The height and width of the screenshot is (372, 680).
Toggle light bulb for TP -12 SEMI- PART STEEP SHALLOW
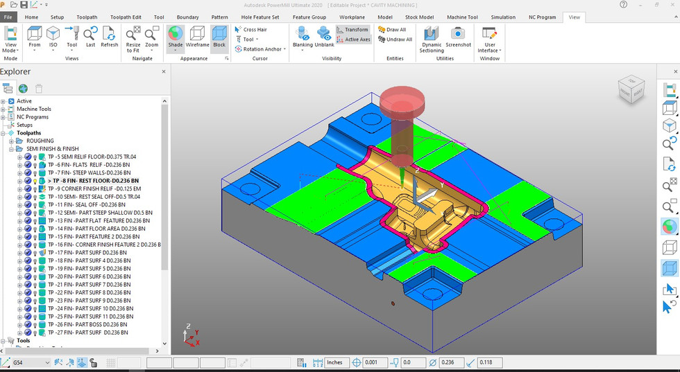[35, 213]
